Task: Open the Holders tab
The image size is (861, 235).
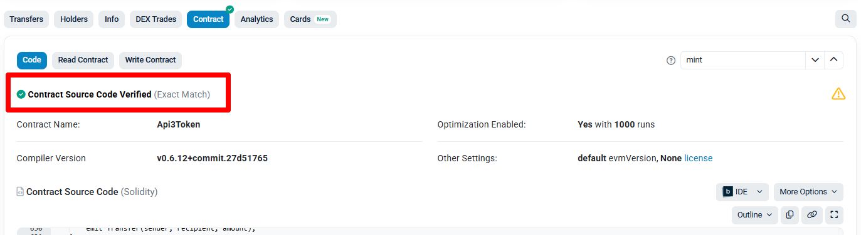Action: pyautogui.click(x=74, y=19)
